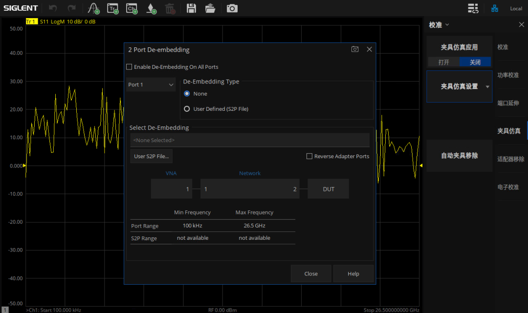The image size is (528, 313).
Task: Select User Defined (S2P File) radio button
Action: pyautogui.click(x=187, y=109)
